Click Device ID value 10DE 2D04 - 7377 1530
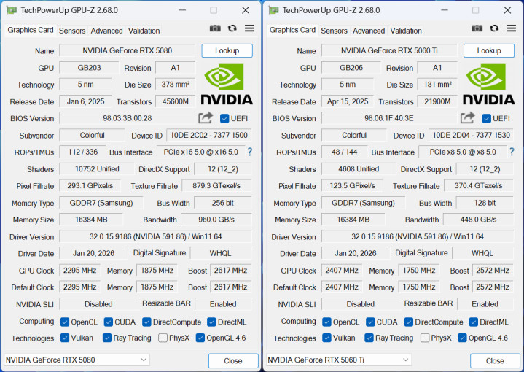The image size is (524, 372). click(x=471, y=135)
